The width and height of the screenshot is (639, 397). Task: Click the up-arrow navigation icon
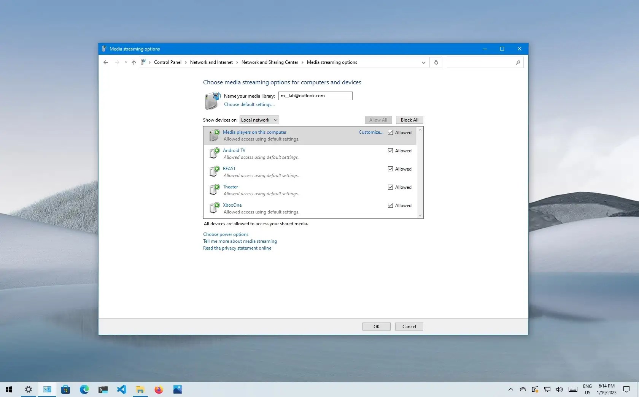coord(134,62)
